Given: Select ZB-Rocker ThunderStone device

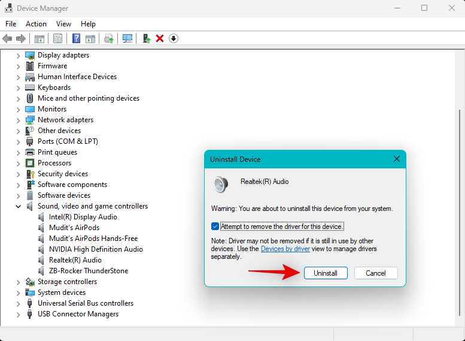Looking at the screenshot, I should tap(89, 271).
